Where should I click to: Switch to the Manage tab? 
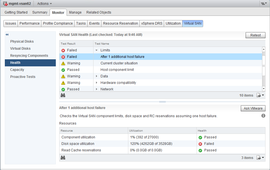75,12
